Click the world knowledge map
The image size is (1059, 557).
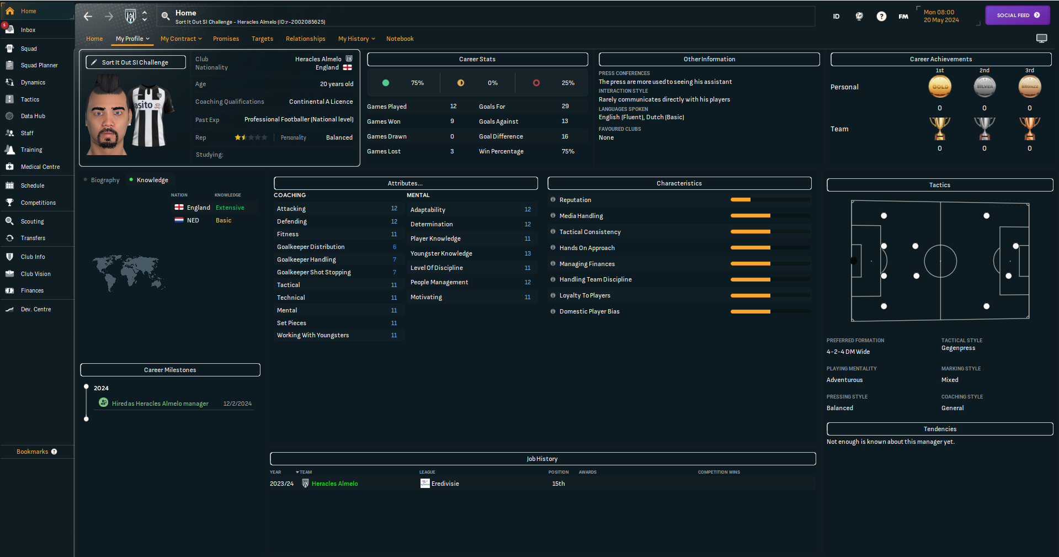click(x=129, y=273)
